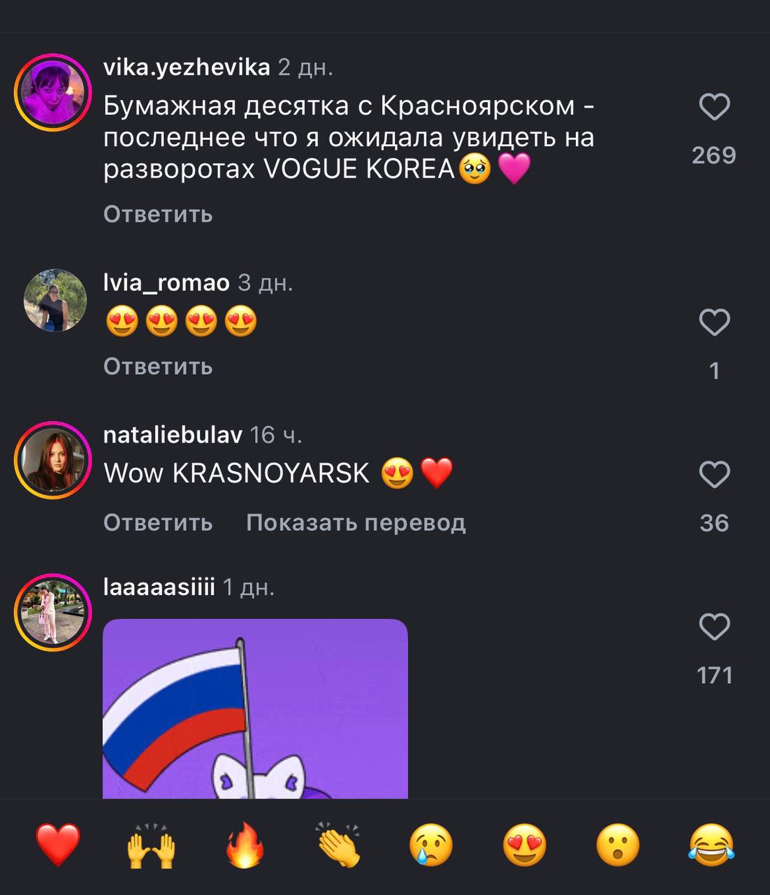Send fire emoji quick reaction
The width and height of the screenshot is (770, 895).
point(245,845)
